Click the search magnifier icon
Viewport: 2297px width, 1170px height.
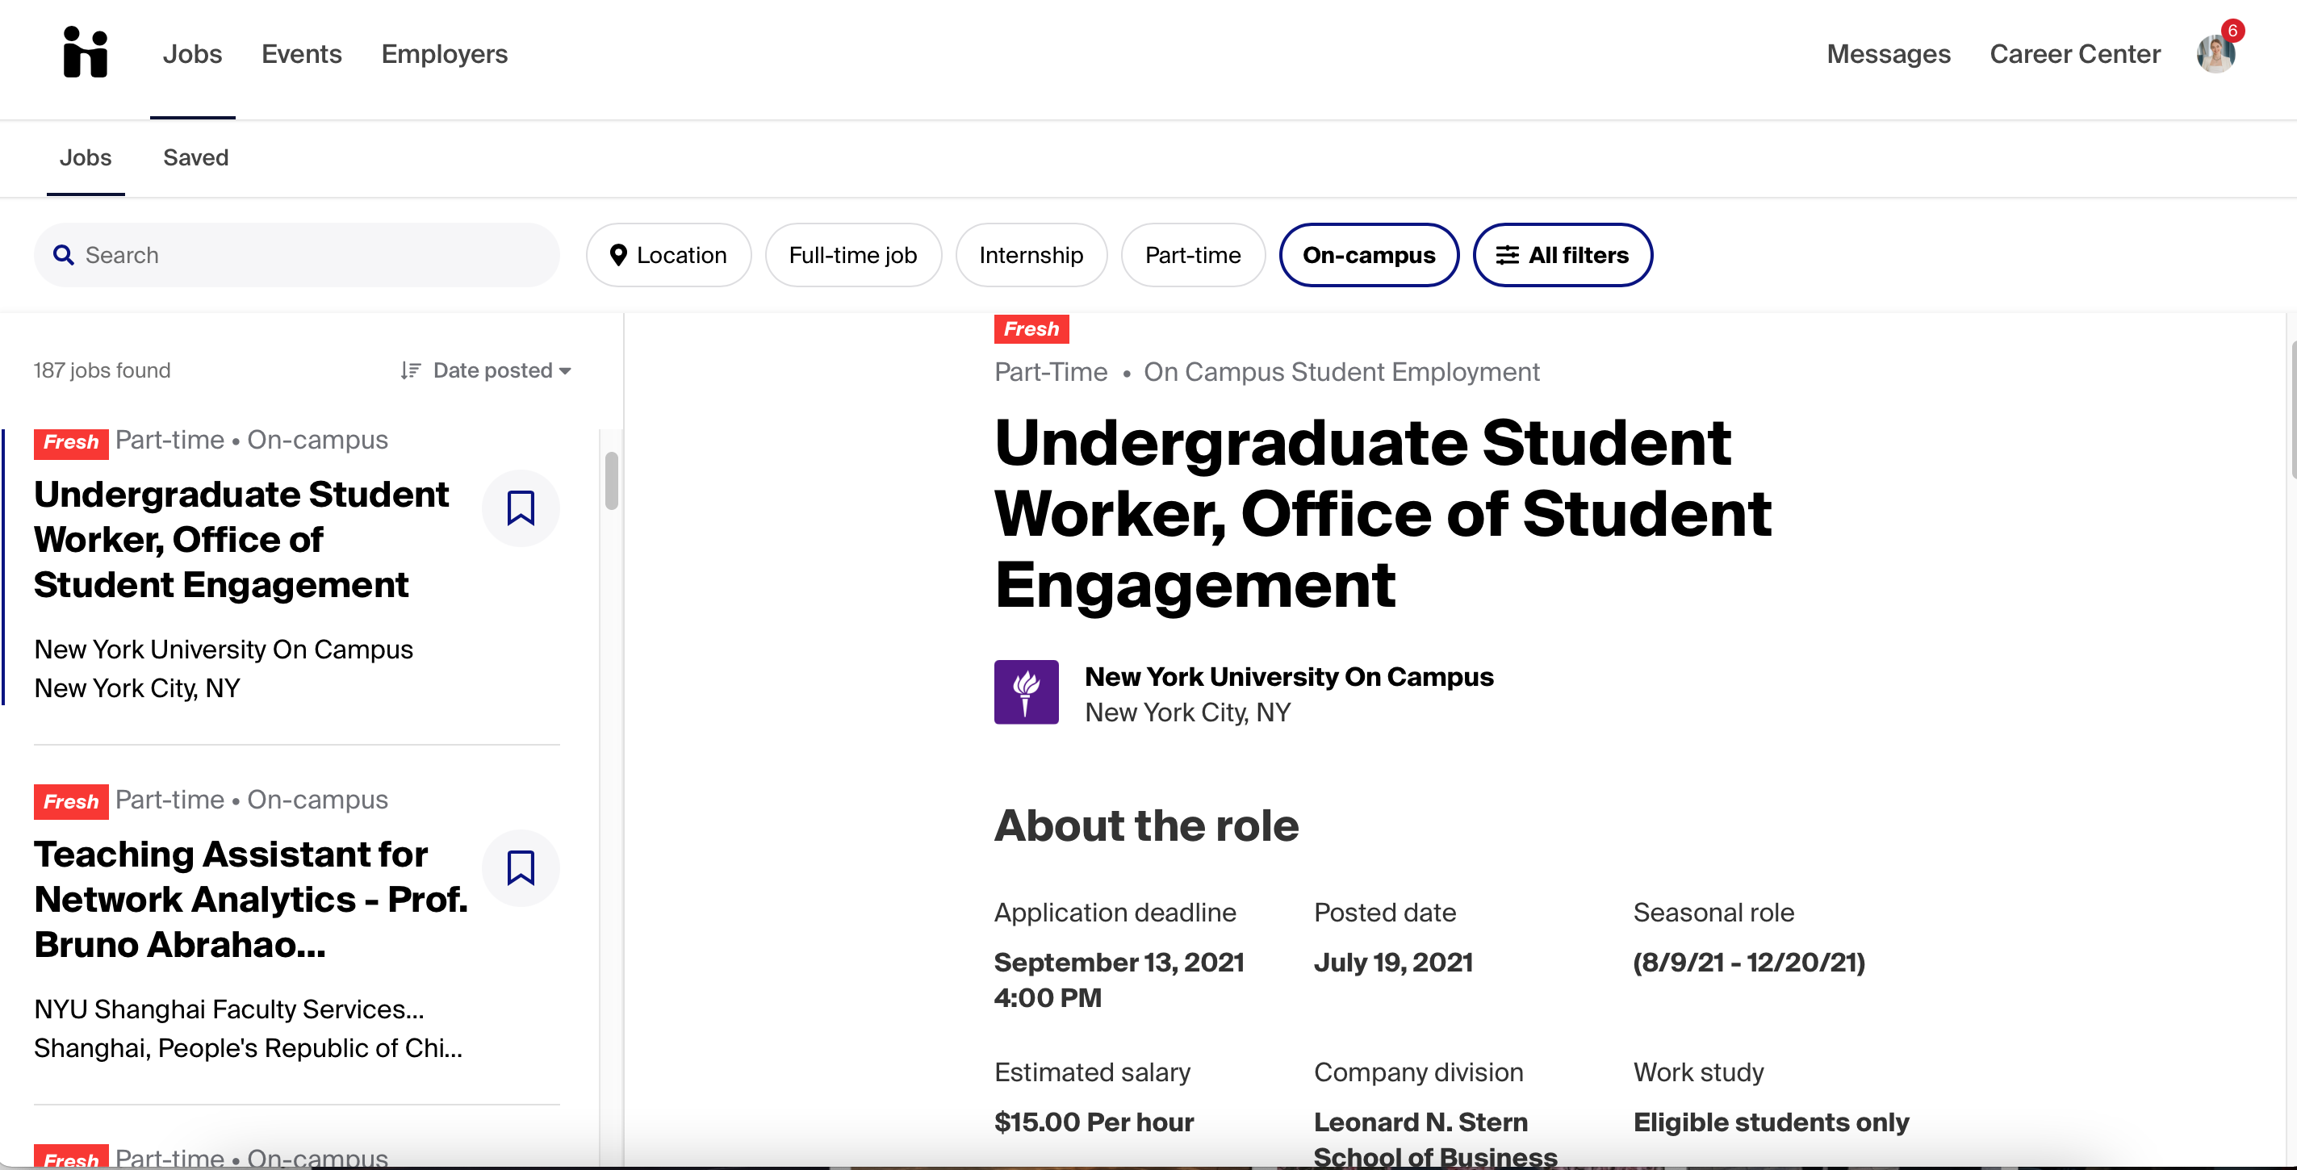point(63,255)
